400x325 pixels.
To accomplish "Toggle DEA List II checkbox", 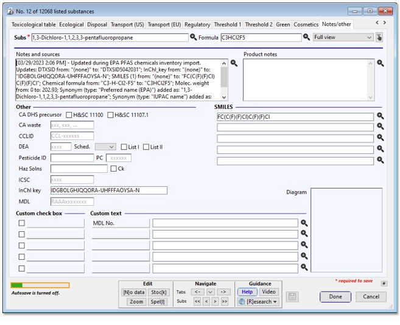I will (x=146, y=147).
